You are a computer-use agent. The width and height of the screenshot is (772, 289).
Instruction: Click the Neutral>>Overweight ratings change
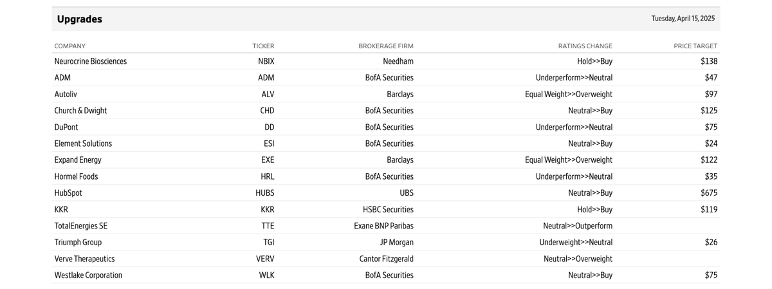point(578,259)
